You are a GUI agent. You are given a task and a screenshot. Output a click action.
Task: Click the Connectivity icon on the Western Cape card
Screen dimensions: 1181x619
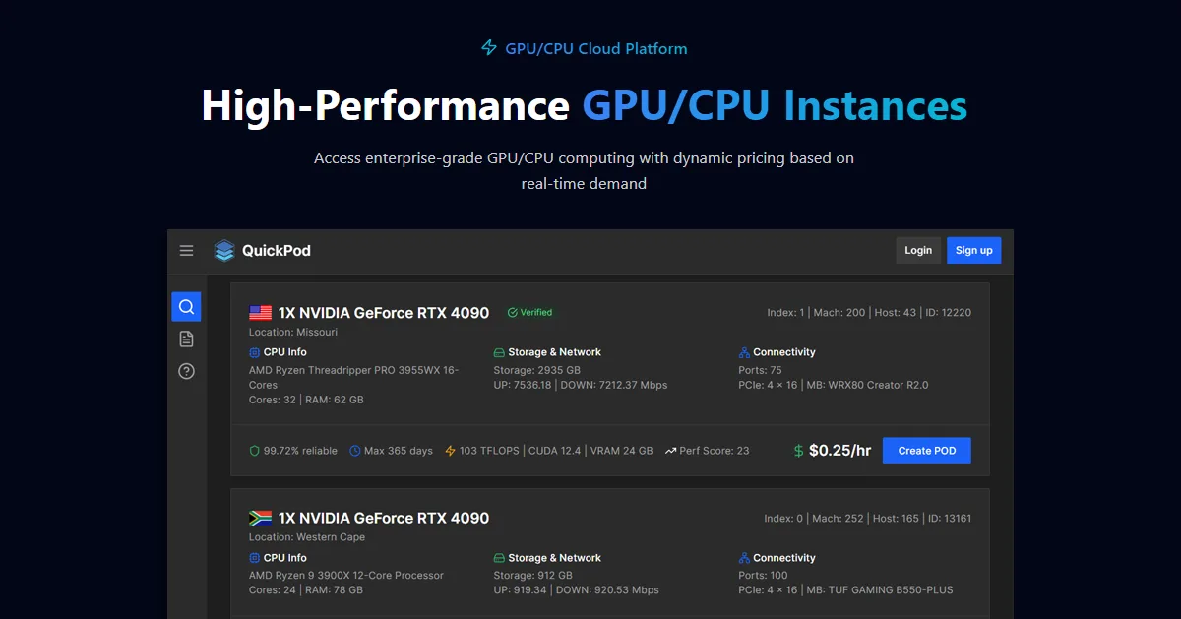(x=744, y=558)
